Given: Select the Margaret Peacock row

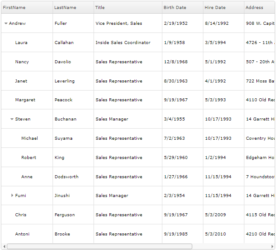Looking at the screenshot, I should point(25,100).
